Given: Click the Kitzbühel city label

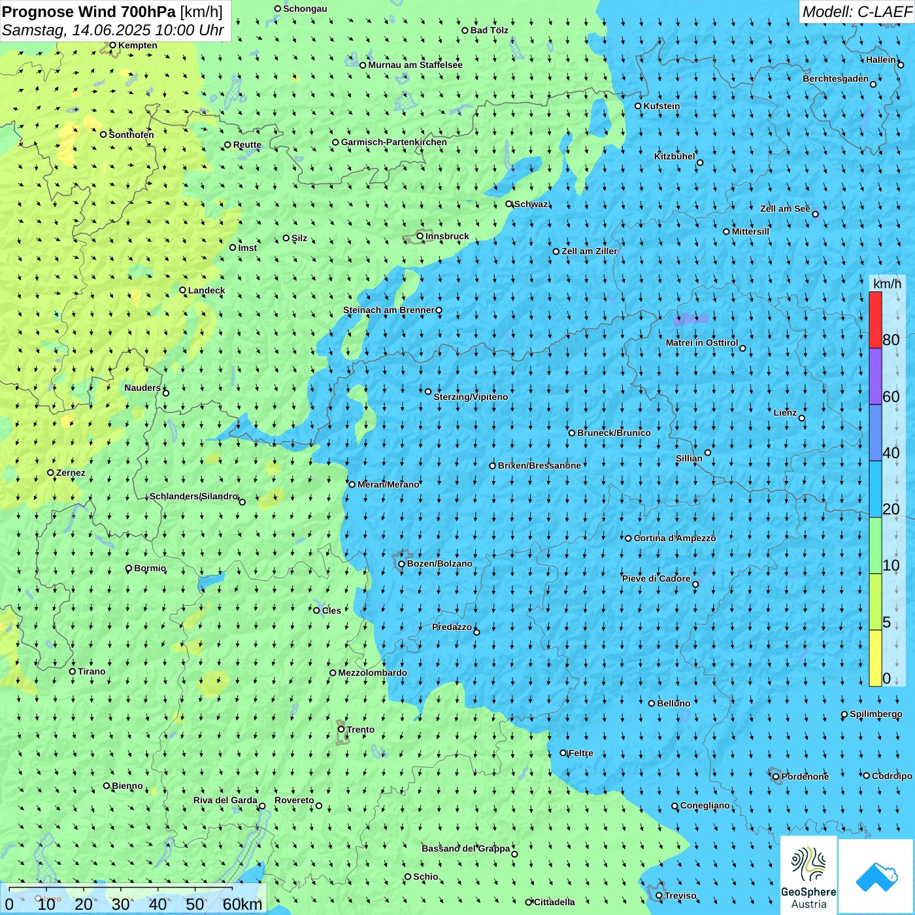Looking at the screenshot, I should coord(674,156).
